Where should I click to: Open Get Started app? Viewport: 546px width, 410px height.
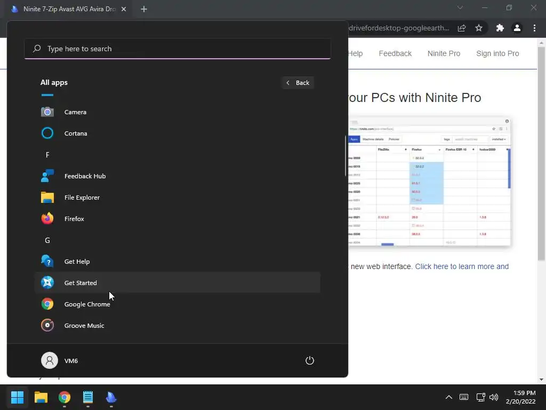click(x=177, y=283)
